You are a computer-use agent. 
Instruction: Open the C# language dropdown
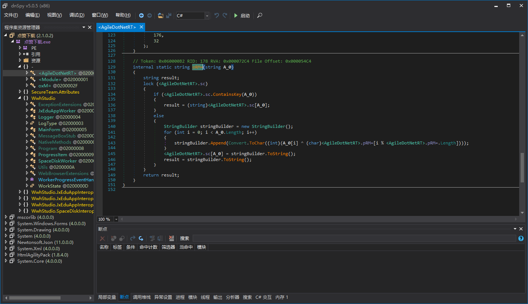coord(206,15)
